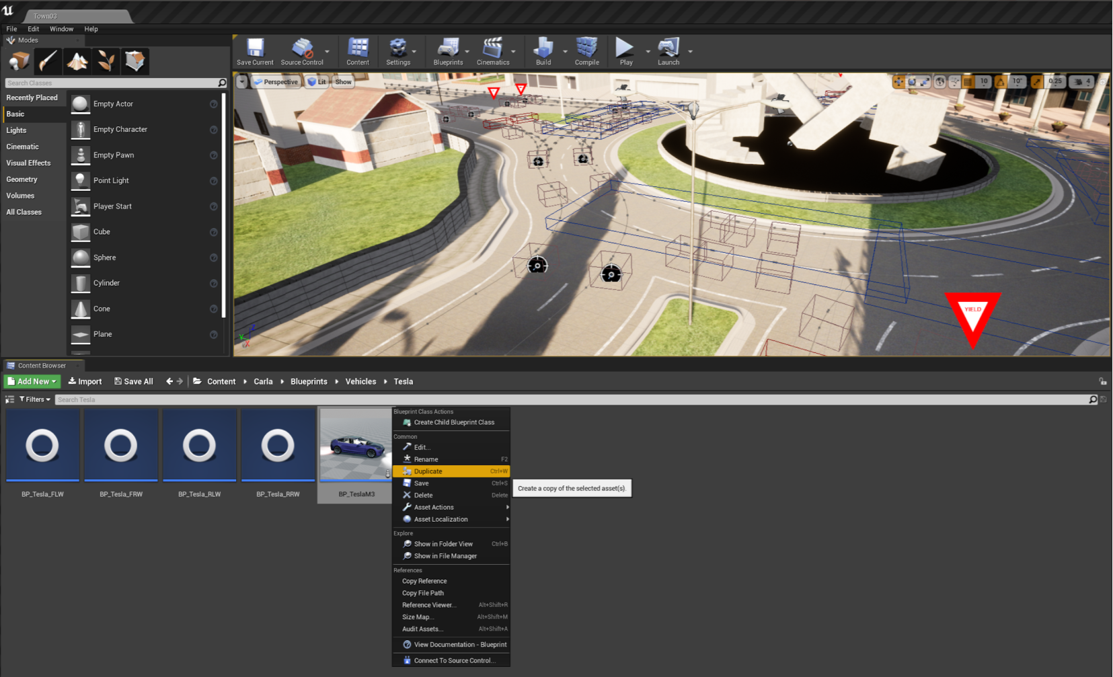Select the Foliage mode icon

(106, 61)
